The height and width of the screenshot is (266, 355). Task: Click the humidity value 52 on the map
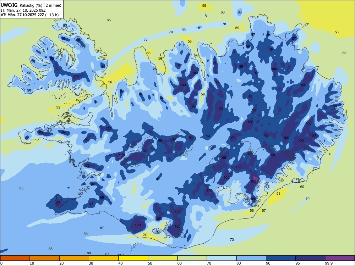click(144, 234)
